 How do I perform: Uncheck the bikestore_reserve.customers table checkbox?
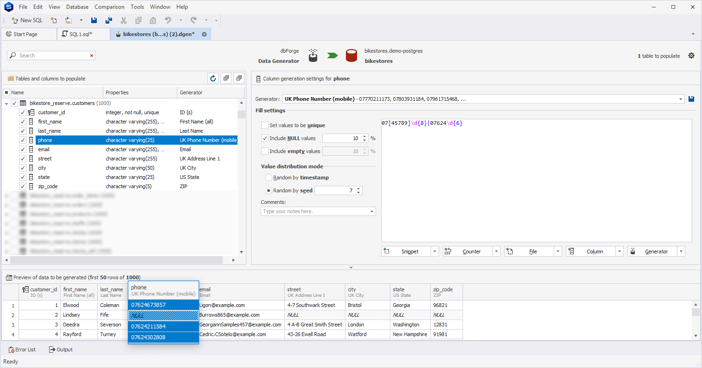(14, 103)
